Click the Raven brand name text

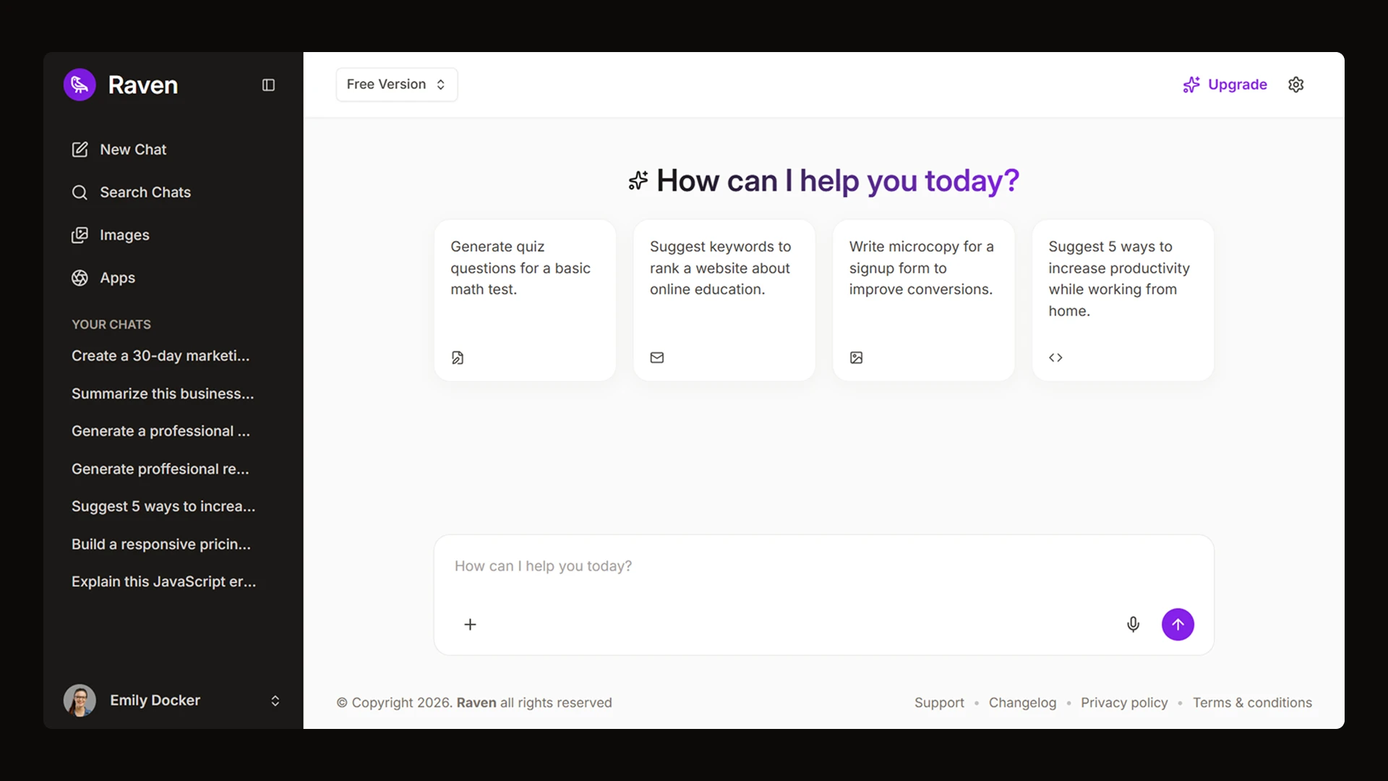143,85
